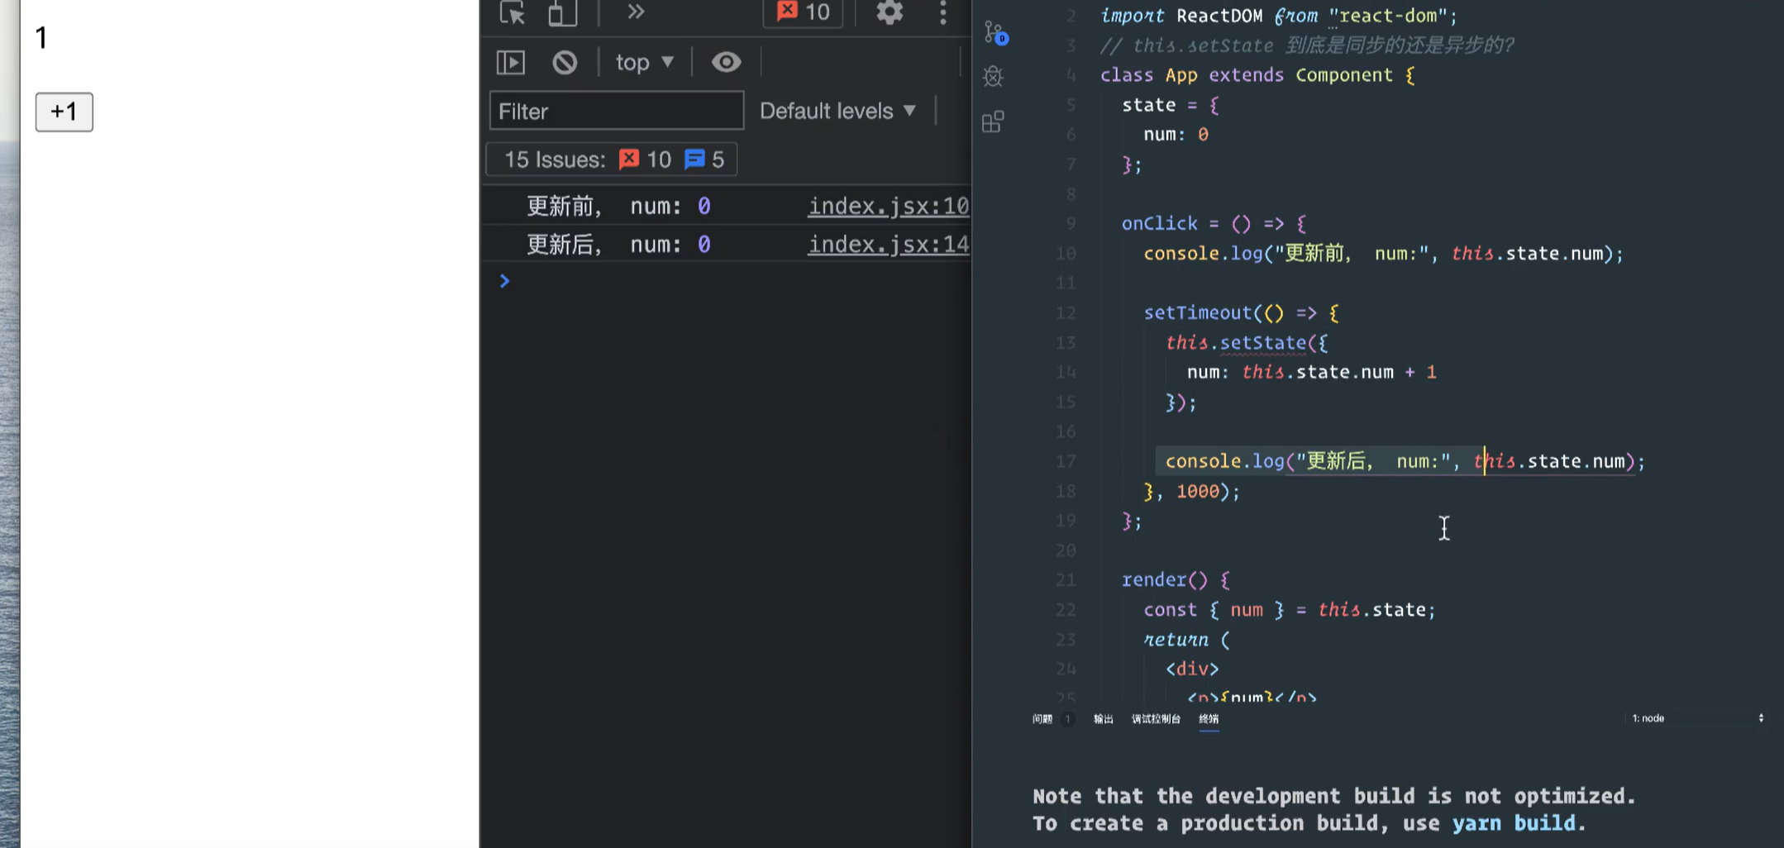Click the 更新后 console log message
Image resolution: width=1784 pixels, height=848 pixels.
tap(618, 245)
